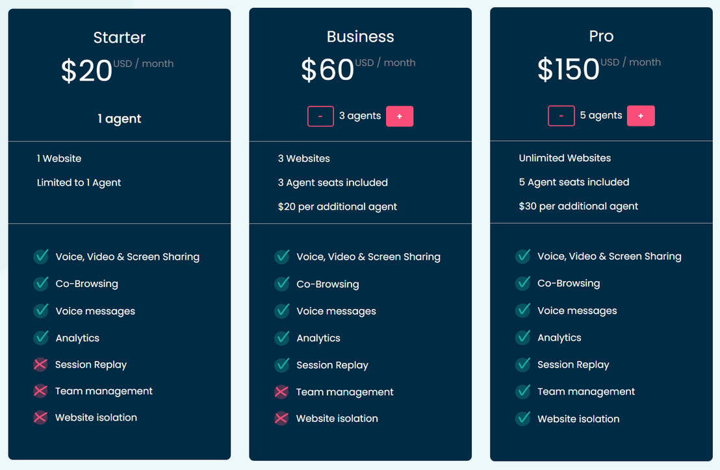Click Pro plan Website isolation checkmark icon
This screenshot has width=720, height=470.
522,419
